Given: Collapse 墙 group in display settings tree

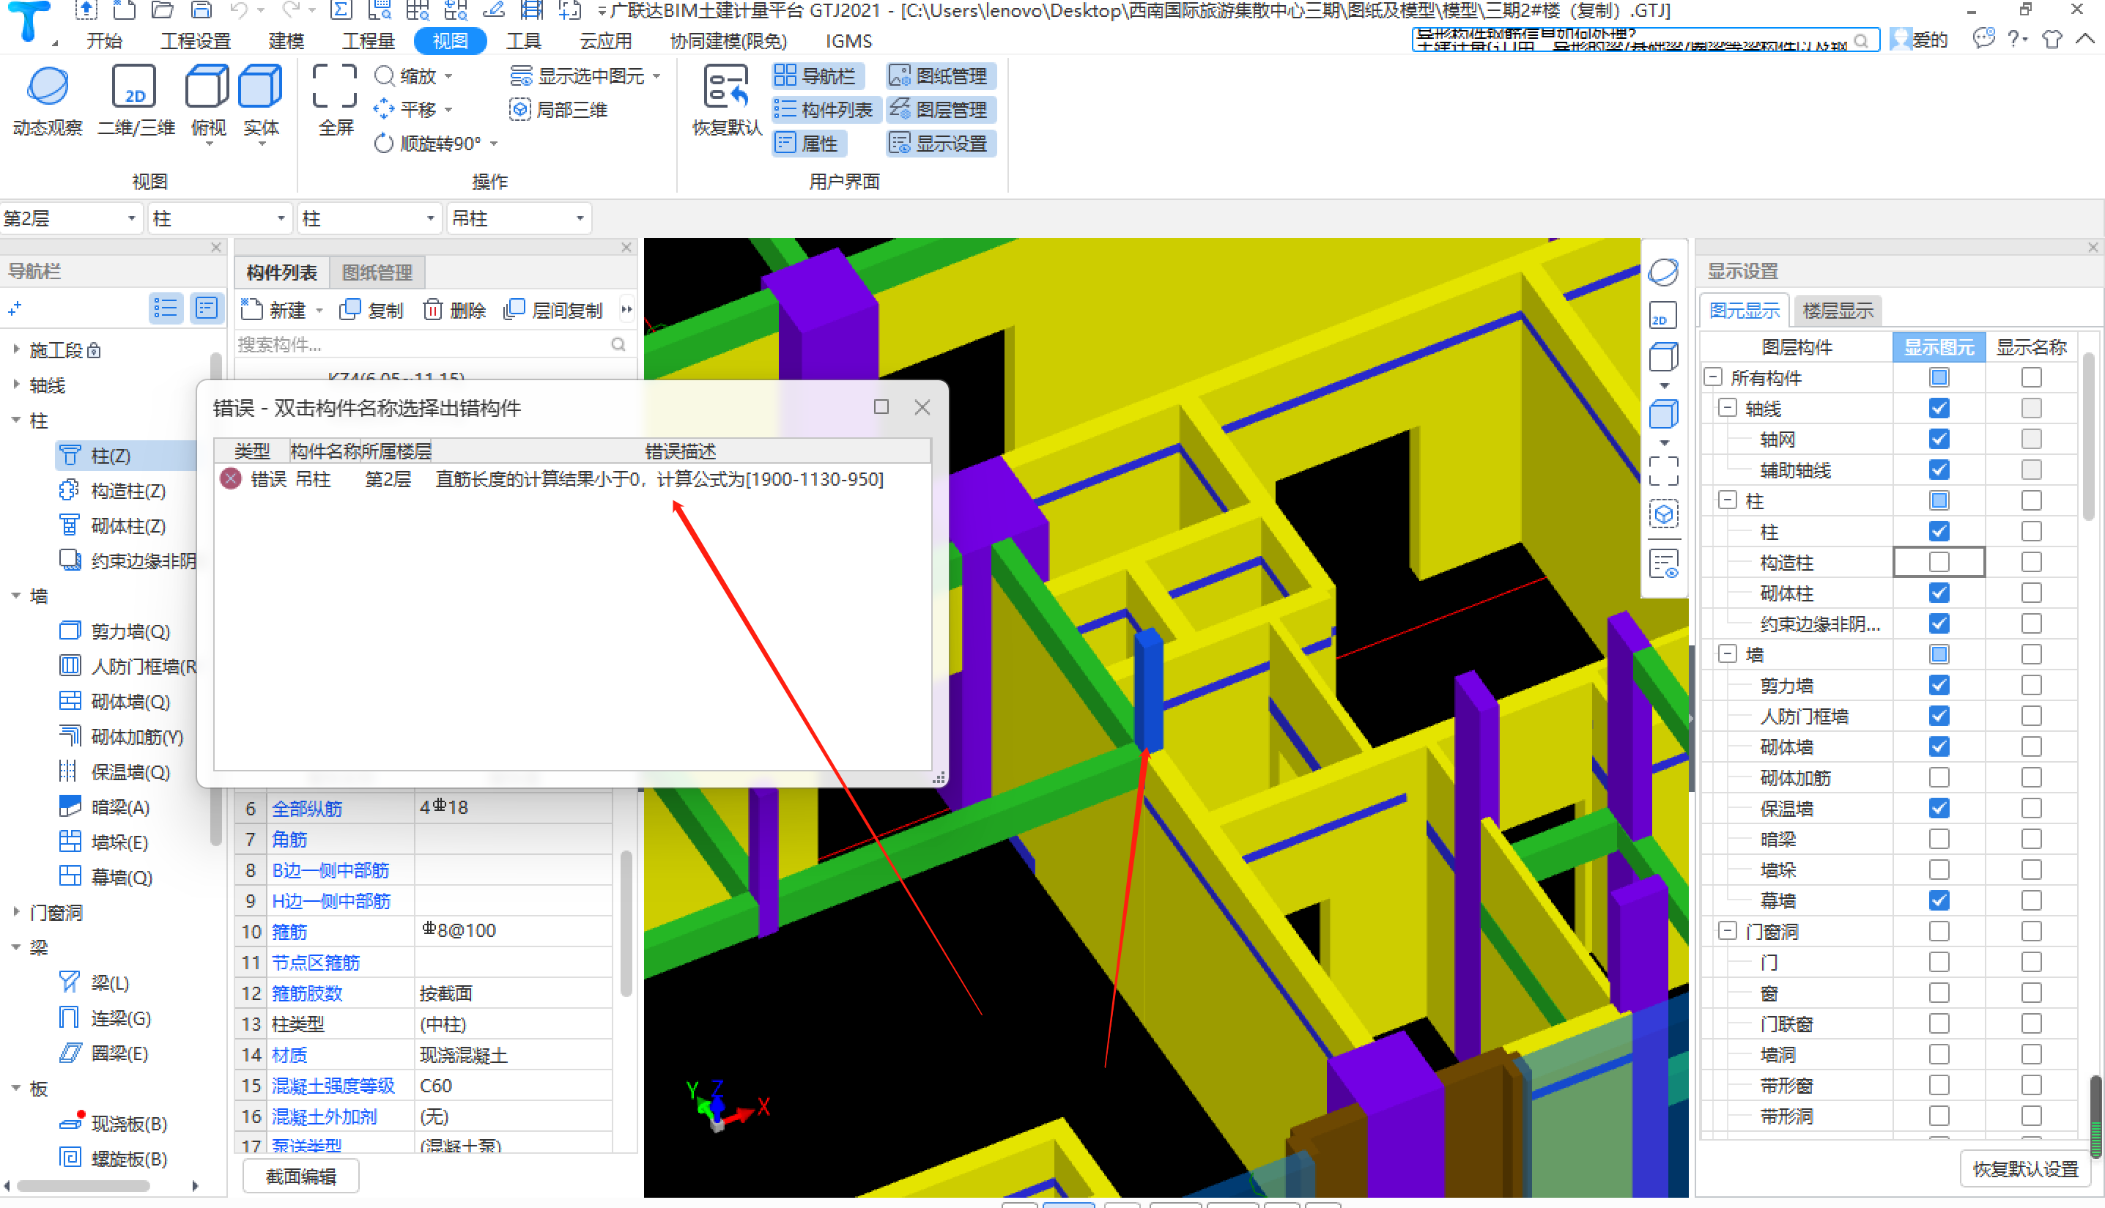Looking at the screenshot, I should pos(1728,653).
